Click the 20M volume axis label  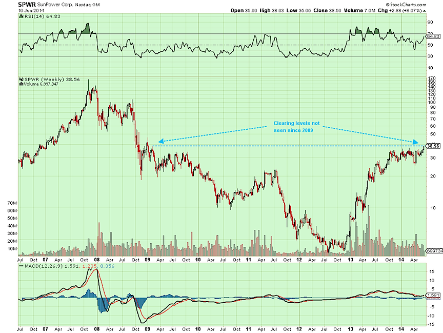pos(12,241)
